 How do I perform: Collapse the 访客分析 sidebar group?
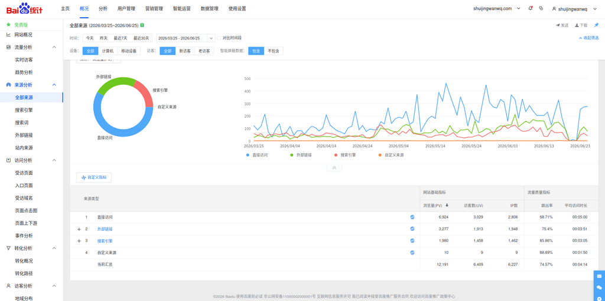point(54,286)
